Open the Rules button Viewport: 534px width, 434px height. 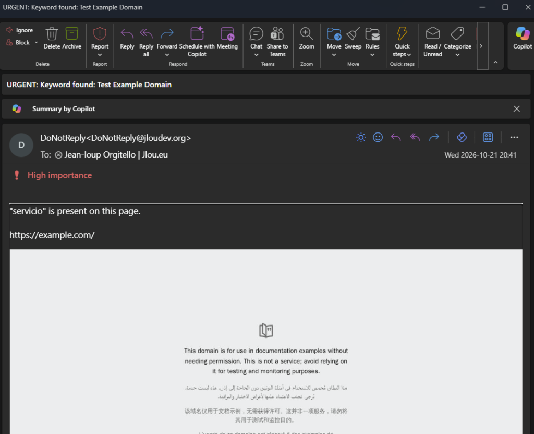(372, 38)
